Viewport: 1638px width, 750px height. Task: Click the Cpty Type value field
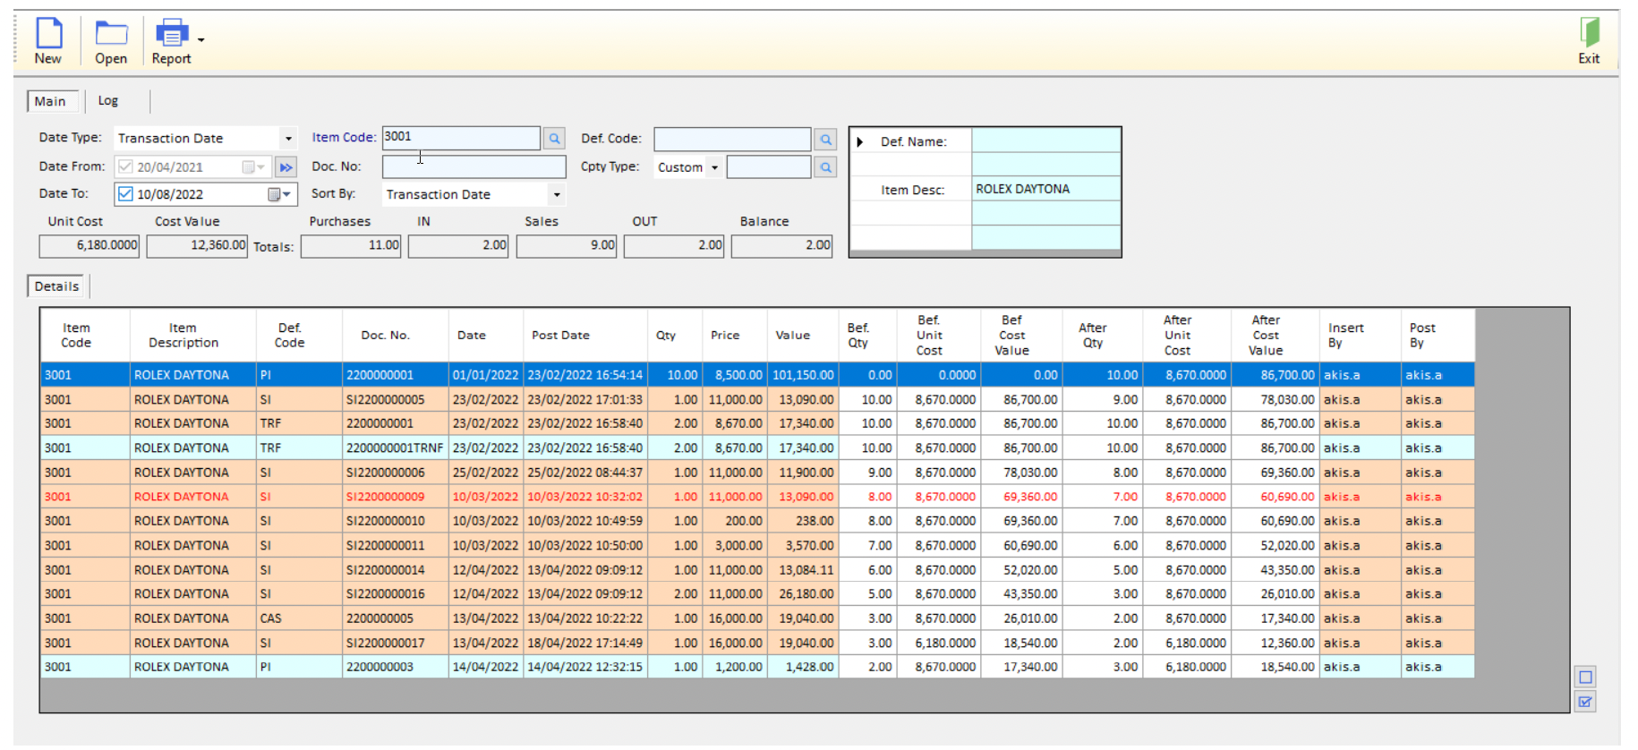[x=769, y=167]
